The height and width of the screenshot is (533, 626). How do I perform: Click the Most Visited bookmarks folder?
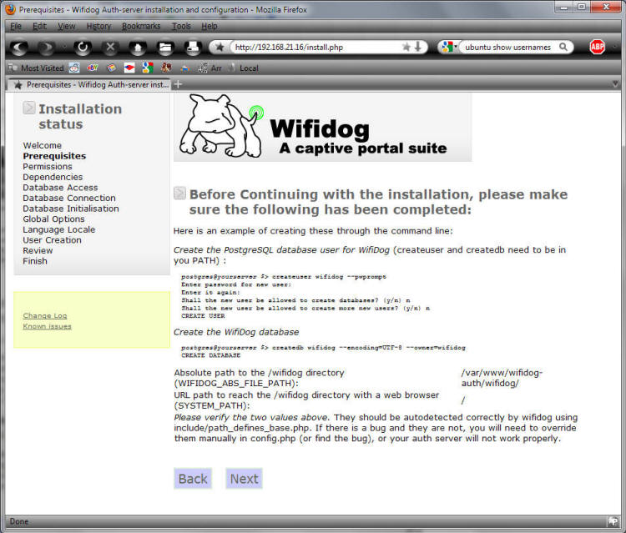click(37, 68)
